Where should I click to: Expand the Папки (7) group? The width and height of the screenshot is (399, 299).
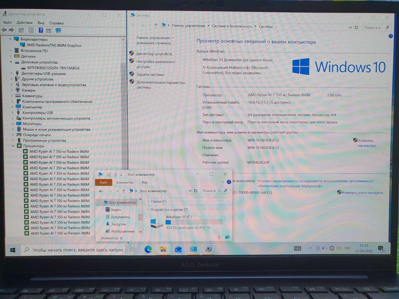[148, 201]
